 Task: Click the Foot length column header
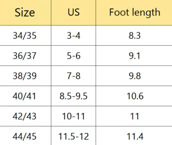click(x=134, y=13)
